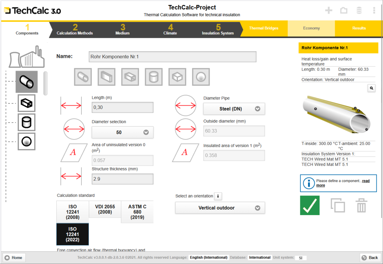Click the TECH Wired Mat MT 5.1 first line
Viewport: 383px width, 264px height.
[325, 159]
